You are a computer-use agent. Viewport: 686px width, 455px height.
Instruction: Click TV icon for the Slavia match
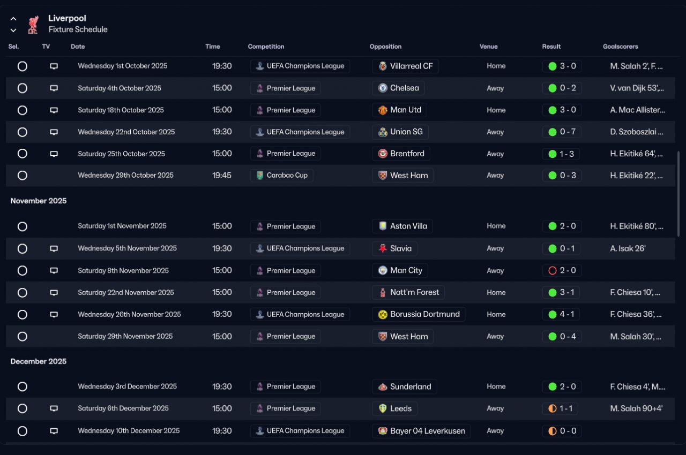click(x=54, y=249)
